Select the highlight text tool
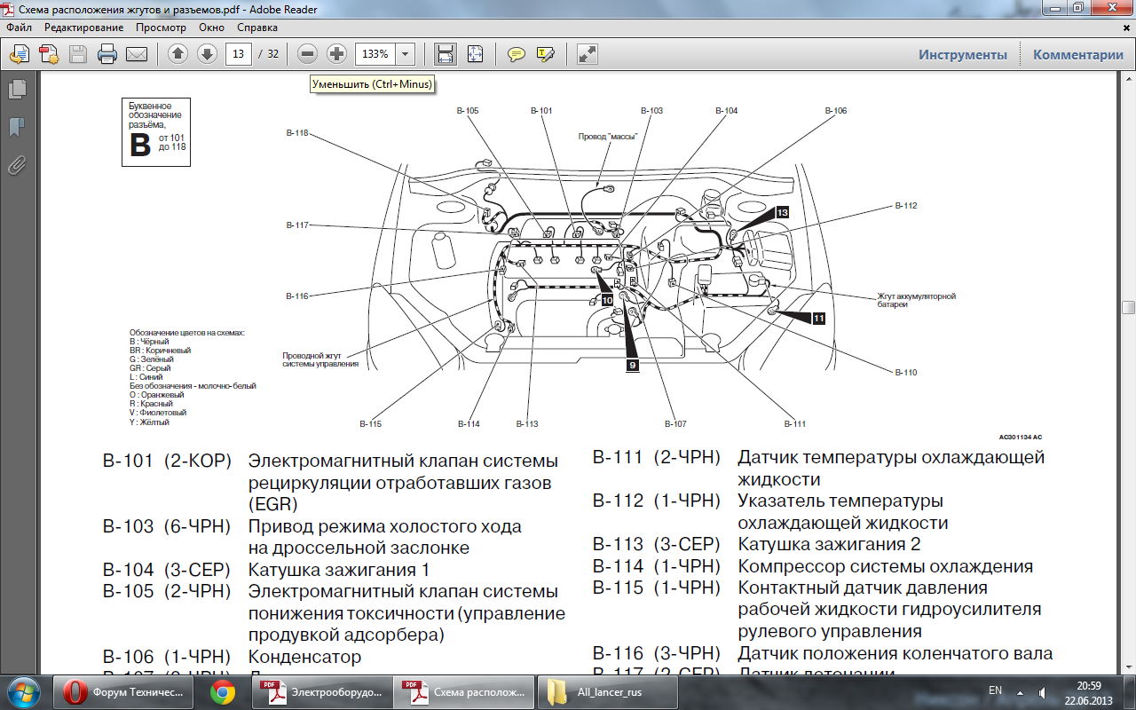 click(545, 54)
